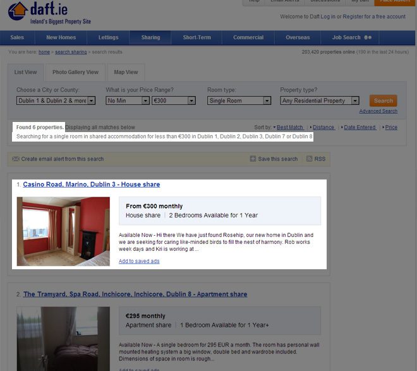Click Register for a free account
The image size is (417, 371).
tap(374, 16)
